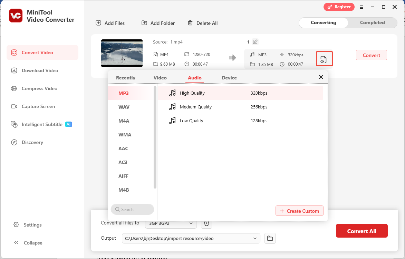Expand the Output path dropdown

coord(254,238)
